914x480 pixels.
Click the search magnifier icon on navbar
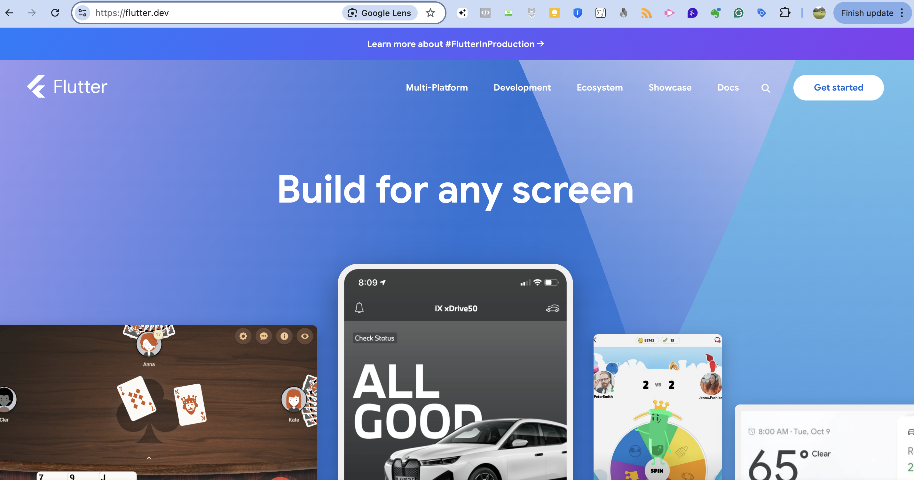(766, 88)
